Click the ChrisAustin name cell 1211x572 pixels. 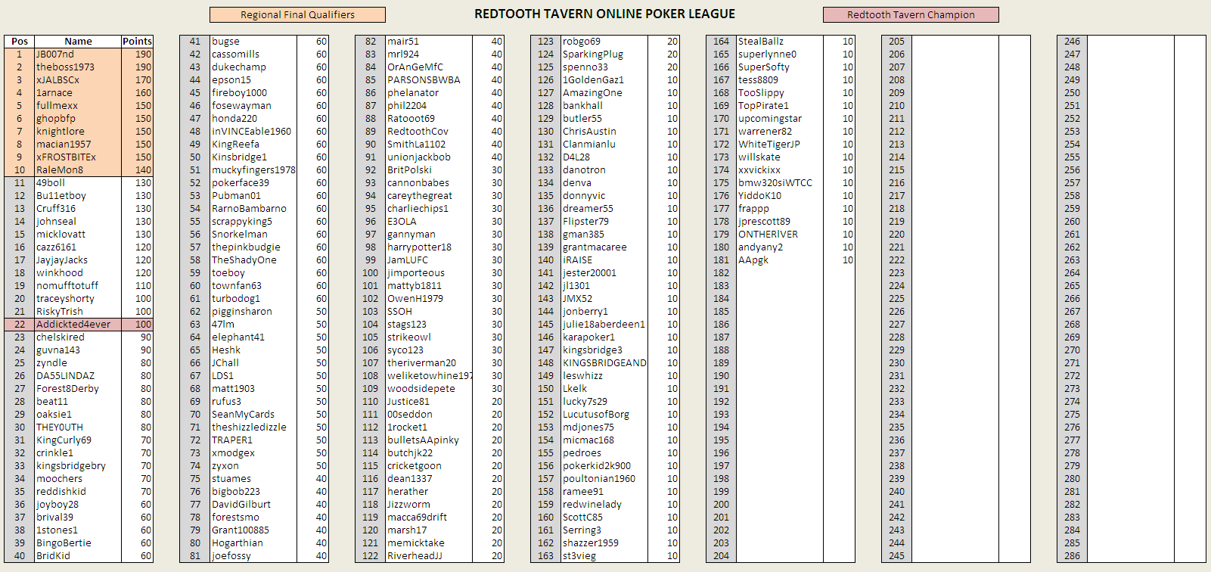604,131
